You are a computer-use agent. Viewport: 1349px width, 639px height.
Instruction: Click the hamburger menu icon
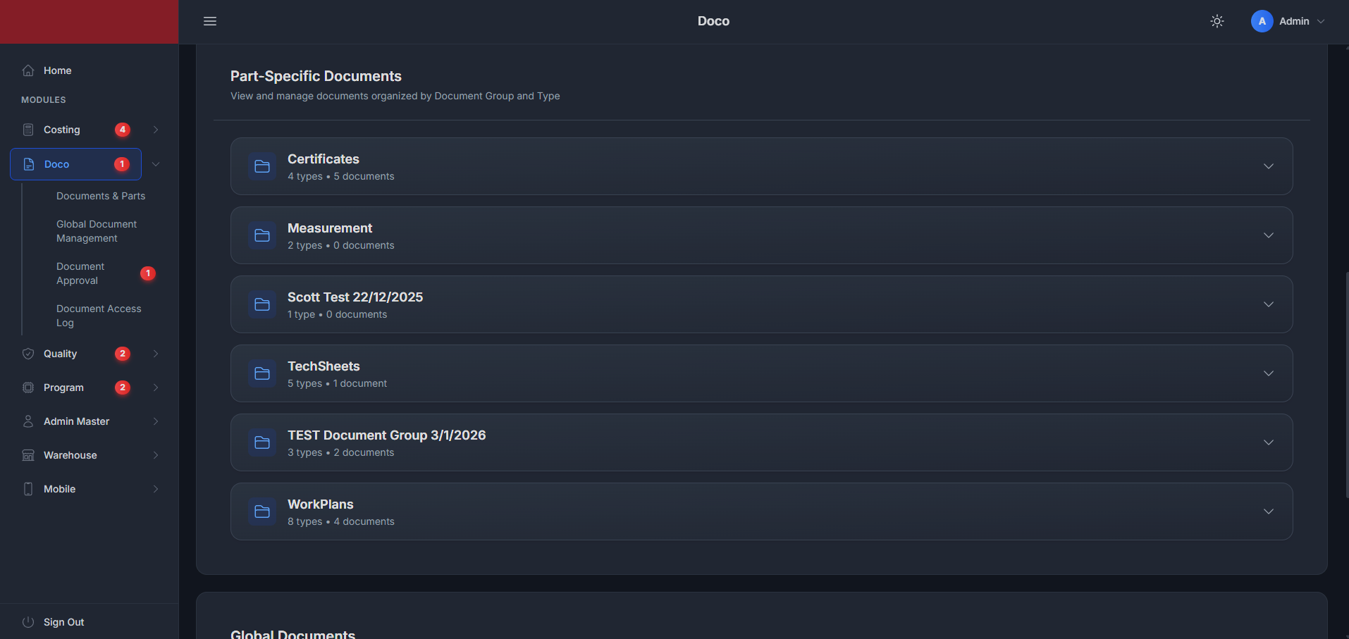coord(210,21)
